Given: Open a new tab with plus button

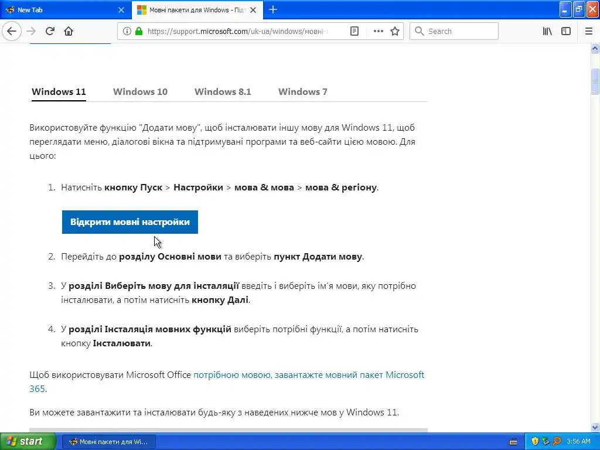Looking at the screenshot, I should 273,10.
